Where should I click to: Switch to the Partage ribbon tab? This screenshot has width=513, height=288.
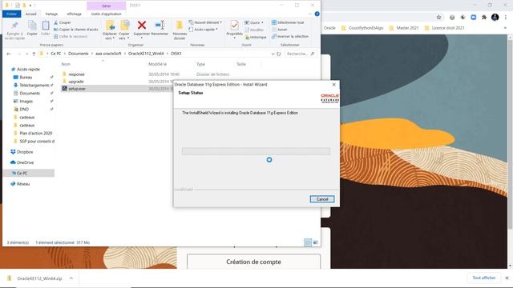[51, 14]
